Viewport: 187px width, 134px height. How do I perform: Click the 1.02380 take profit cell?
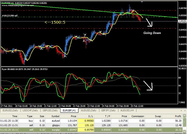102,121
